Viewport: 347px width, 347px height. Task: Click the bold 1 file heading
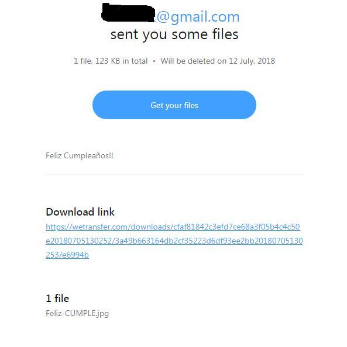coord(57,299)
